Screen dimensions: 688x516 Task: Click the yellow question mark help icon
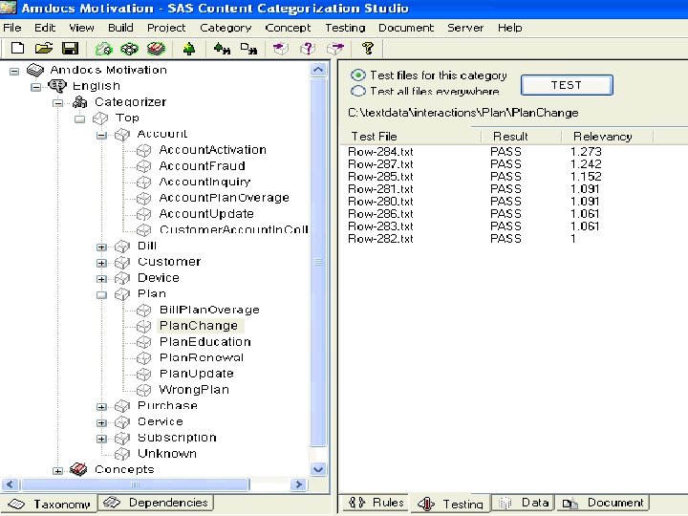pos(368,48)
